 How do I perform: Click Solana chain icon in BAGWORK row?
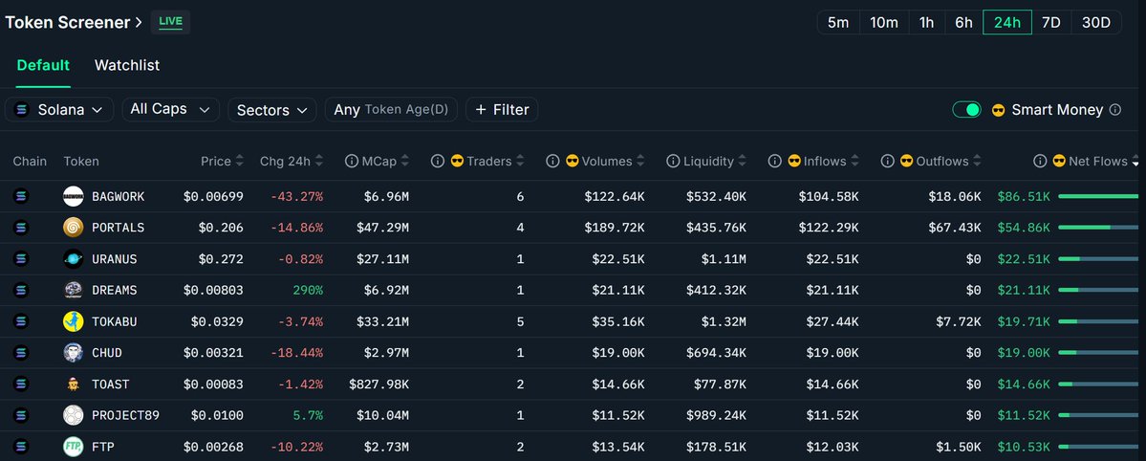coord(23,197)
